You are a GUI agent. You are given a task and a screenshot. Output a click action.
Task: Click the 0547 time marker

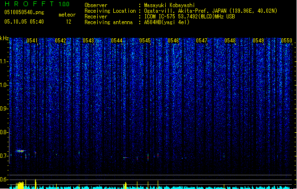pos(202,41)
